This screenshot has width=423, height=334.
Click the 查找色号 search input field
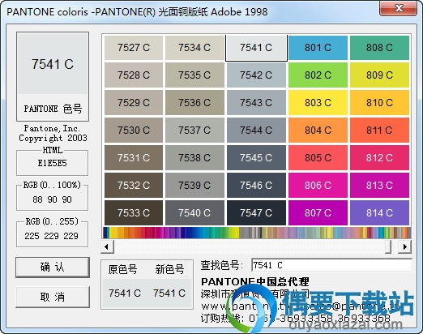click(331, 265)
